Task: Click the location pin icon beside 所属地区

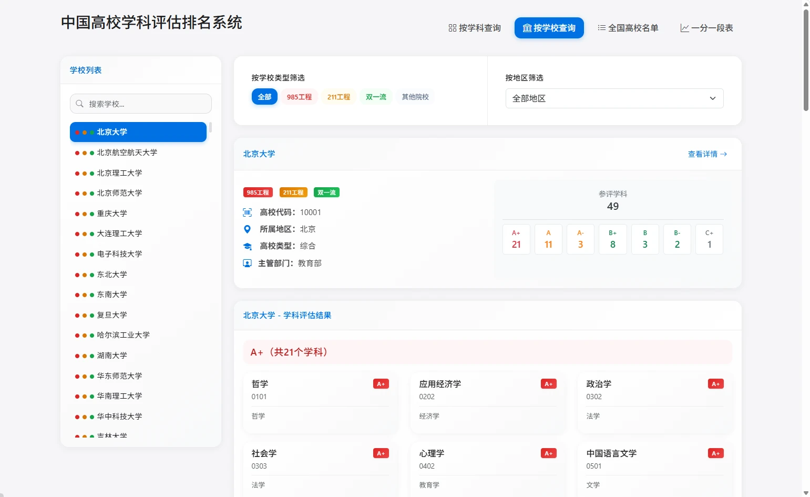Action: (247, 229)
